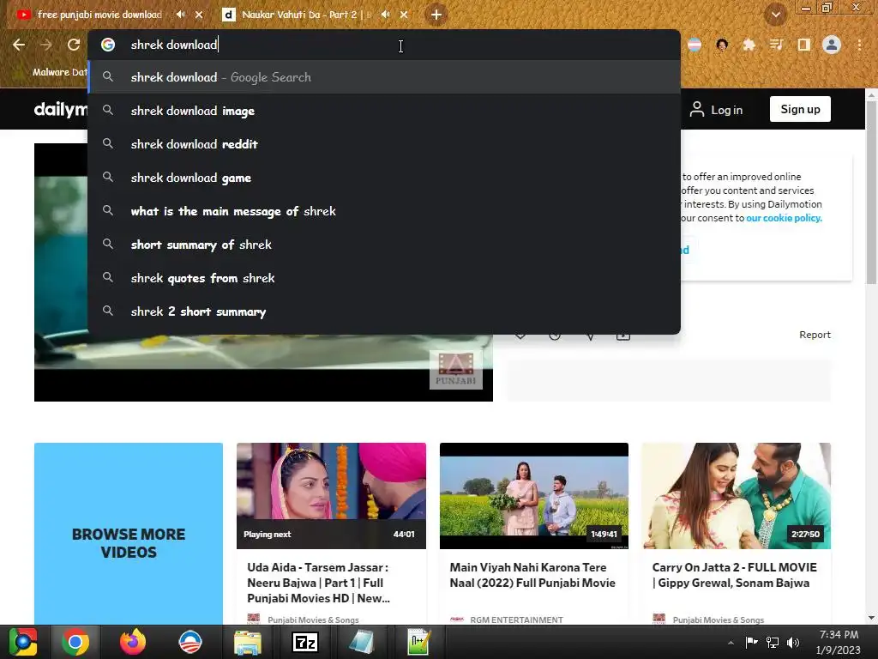This screenshot has height=659, width=878.
Task: Close the free punjabi movie download tab
Action: click(x=199, y=15)
